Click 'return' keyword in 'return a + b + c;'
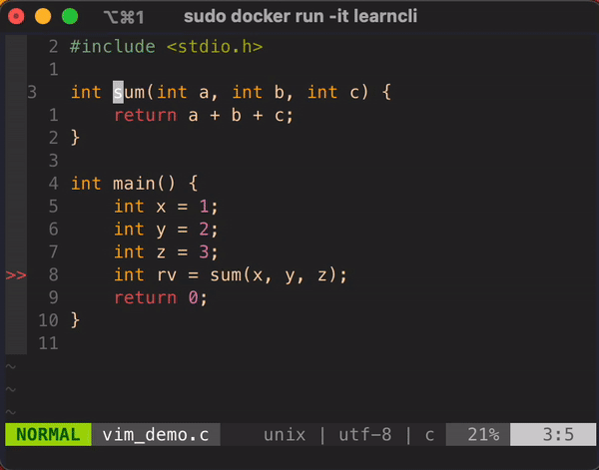Image resolution: width=599 pixels, height=470 pixels. tap(146, 116)
